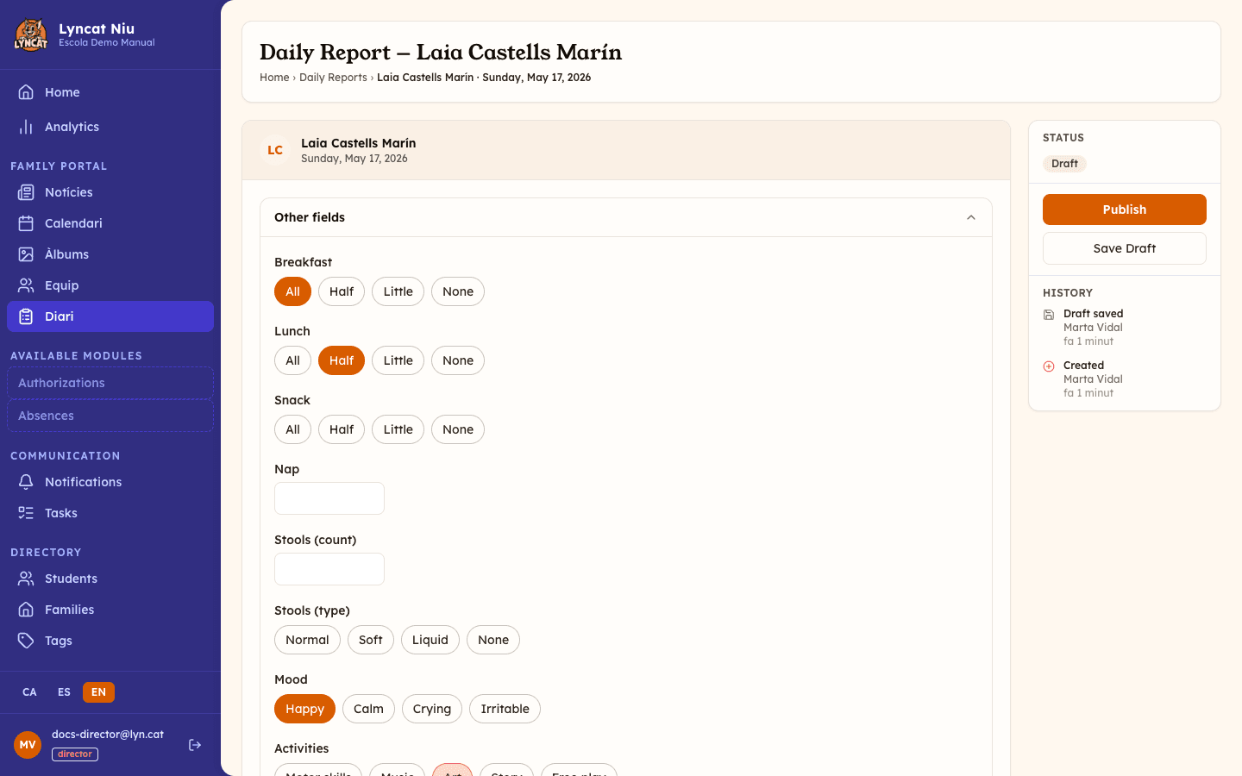Select All for Breakfast

point(292,291)
